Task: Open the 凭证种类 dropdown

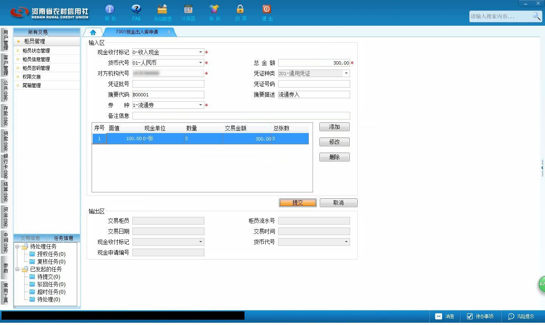Action: click(346, 73)
